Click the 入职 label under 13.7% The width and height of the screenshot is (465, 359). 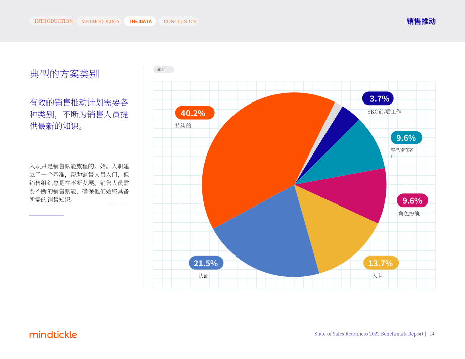coord(377,276)
